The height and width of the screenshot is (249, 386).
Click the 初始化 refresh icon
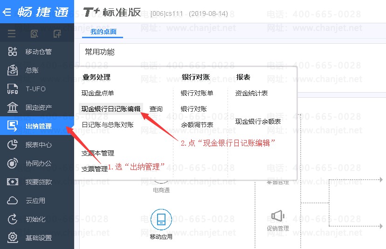(x=12, y=219)
